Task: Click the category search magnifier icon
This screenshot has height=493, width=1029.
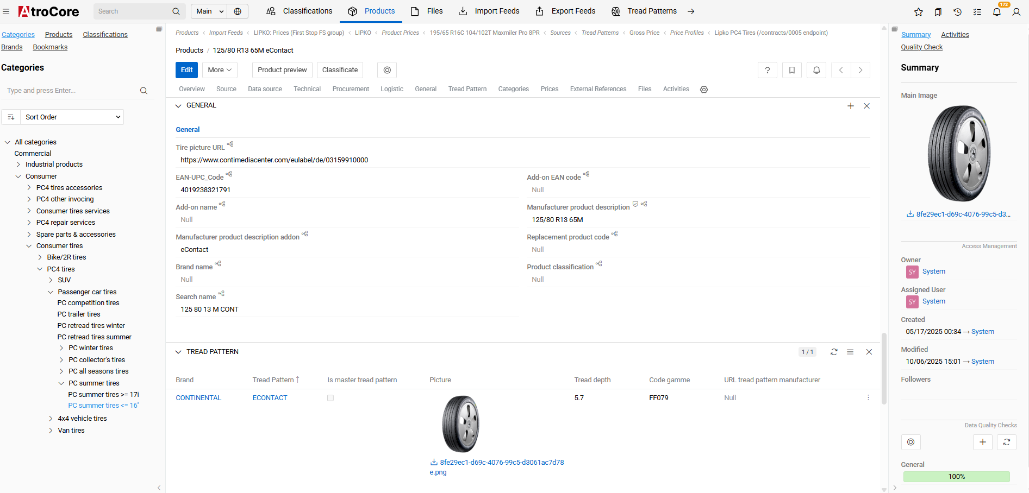Action: (x=144, y=91)
